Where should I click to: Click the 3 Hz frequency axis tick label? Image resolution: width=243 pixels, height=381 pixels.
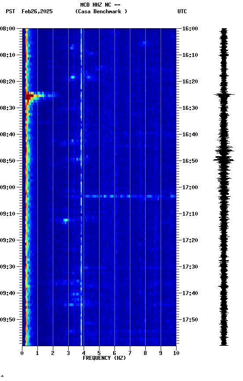coord(68,353)
